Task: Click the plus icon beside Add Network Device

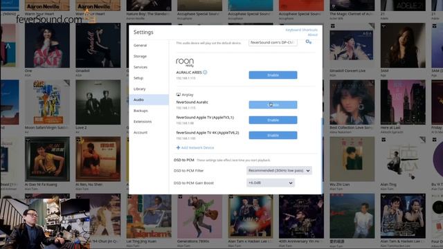Action: (178, 147)
